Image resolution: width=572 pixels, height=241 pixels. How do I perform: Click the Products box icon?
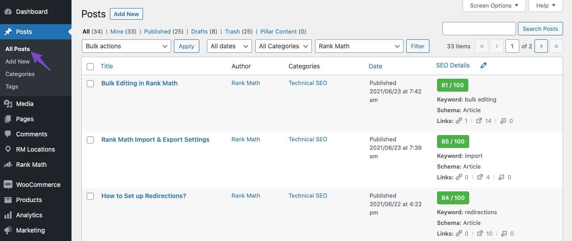pos(8,200)
